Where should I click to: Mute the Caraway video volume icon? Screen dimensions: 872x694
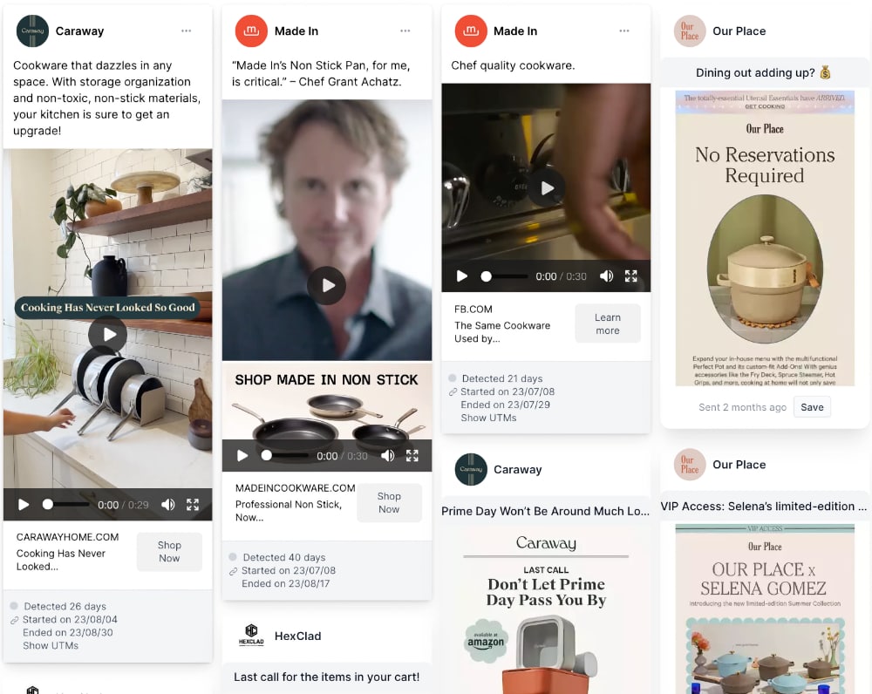[x=168, y=505]
